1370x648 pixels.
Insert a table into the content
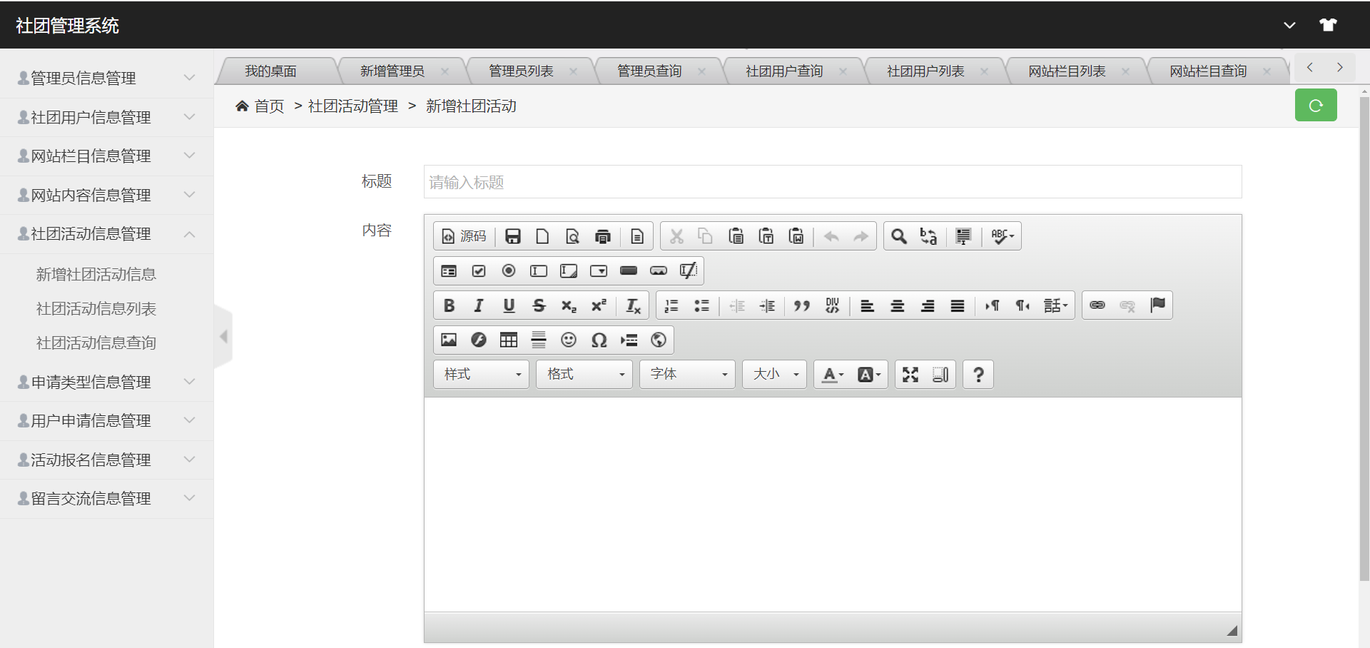509,340
